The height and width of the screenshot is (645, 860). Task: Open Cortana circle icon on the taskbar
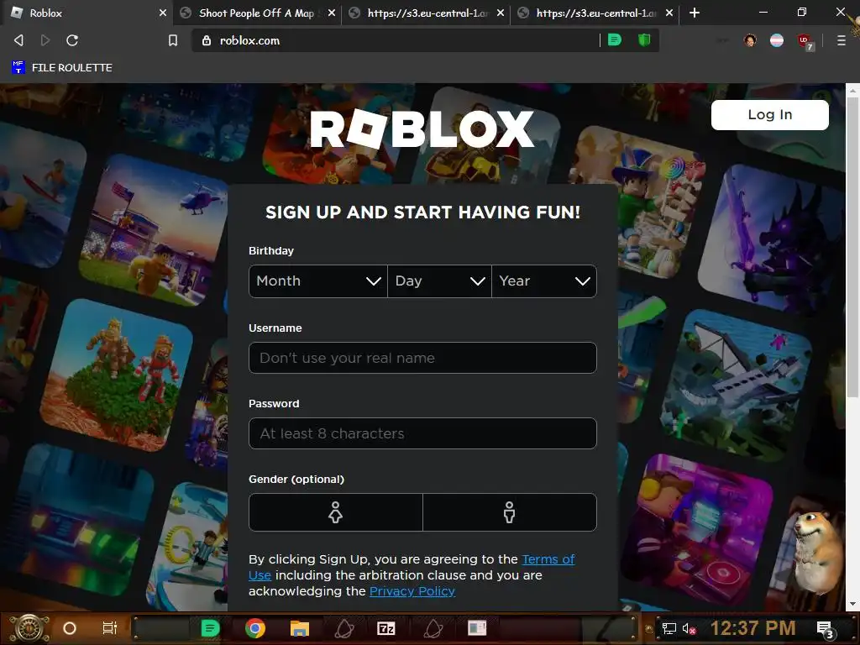point(70,628)
